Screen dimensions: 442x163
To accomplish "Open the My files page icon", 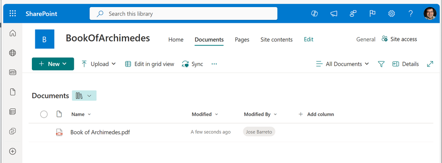I will tap(12, 92).
